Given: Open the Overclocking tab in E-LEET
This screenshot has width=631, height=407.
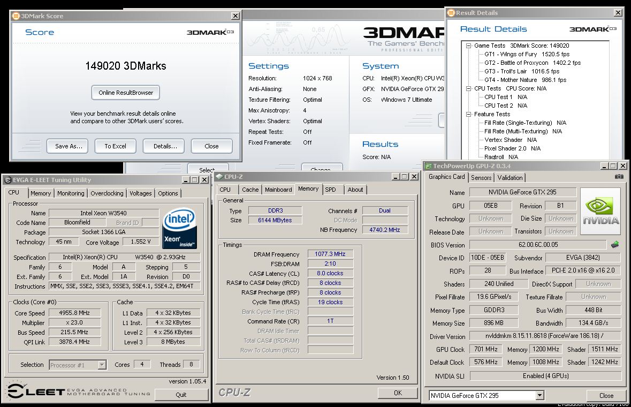Looking at the screenshot, I should [x=107, y=193].
